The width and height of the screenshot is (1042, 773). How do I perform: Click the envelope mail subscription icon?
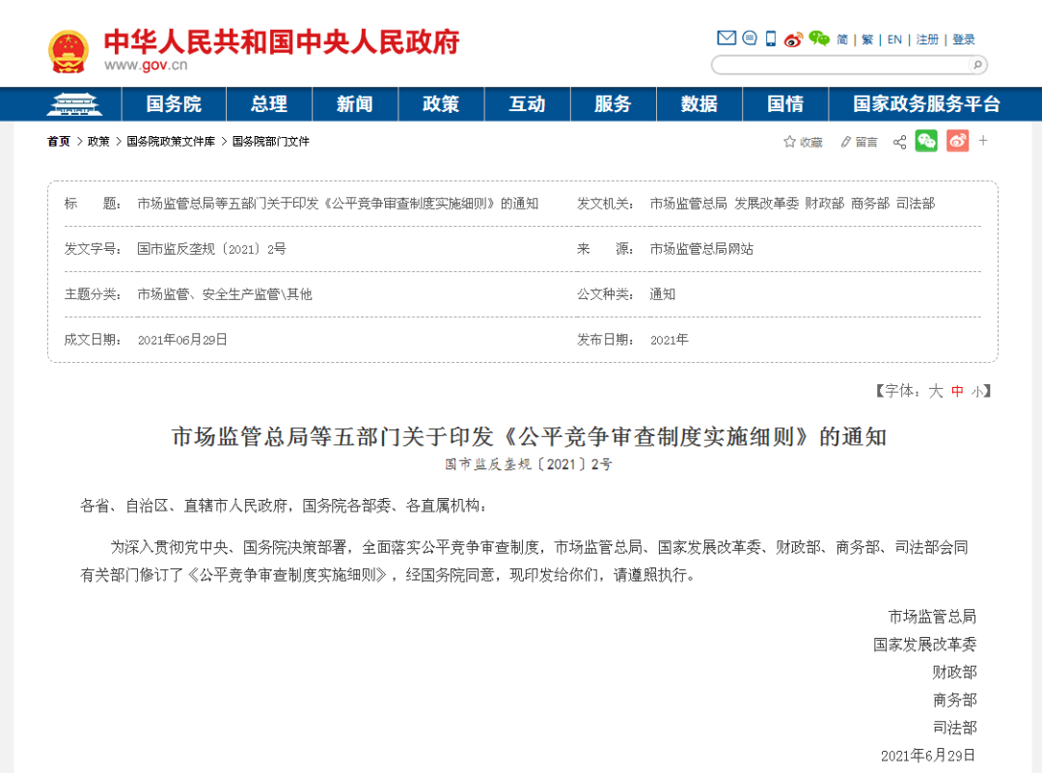point(726,39)
